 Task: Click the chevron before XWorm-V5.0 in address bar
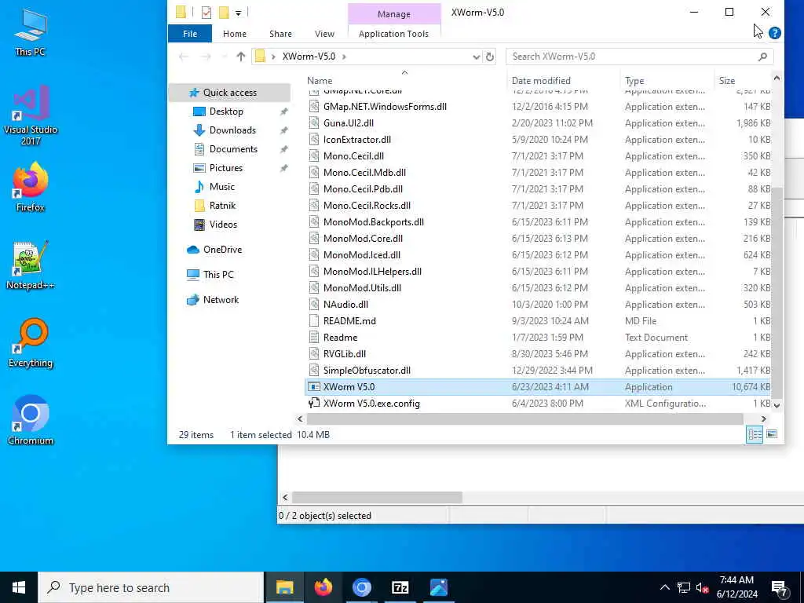273,57
